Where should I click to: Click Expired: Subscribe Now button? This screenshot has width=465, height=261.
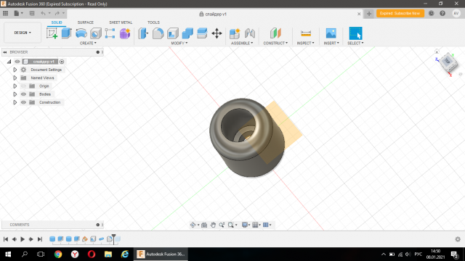400,13
